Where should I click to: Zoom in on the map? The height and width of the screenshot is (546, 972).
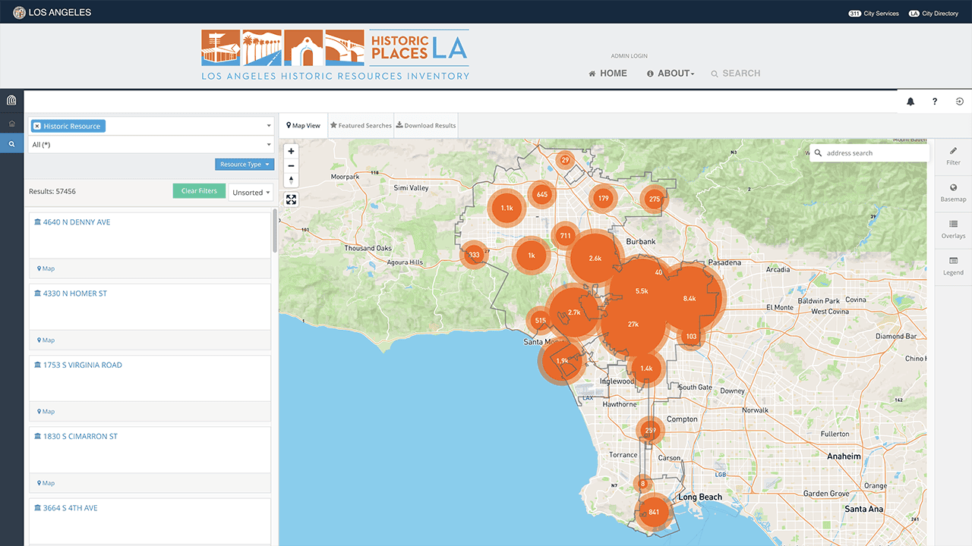click(292, 151)
